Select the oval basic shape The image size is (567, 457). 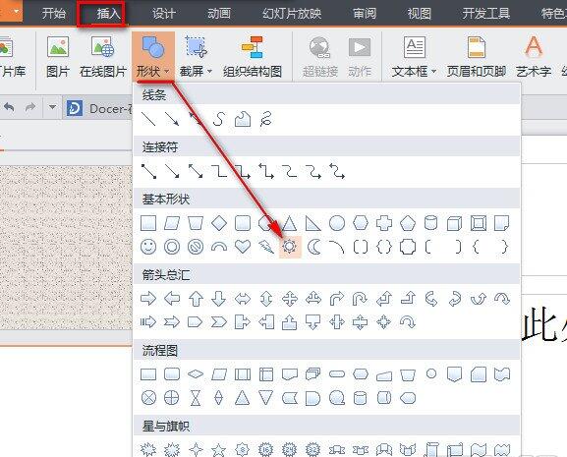(x=337, y=223)
